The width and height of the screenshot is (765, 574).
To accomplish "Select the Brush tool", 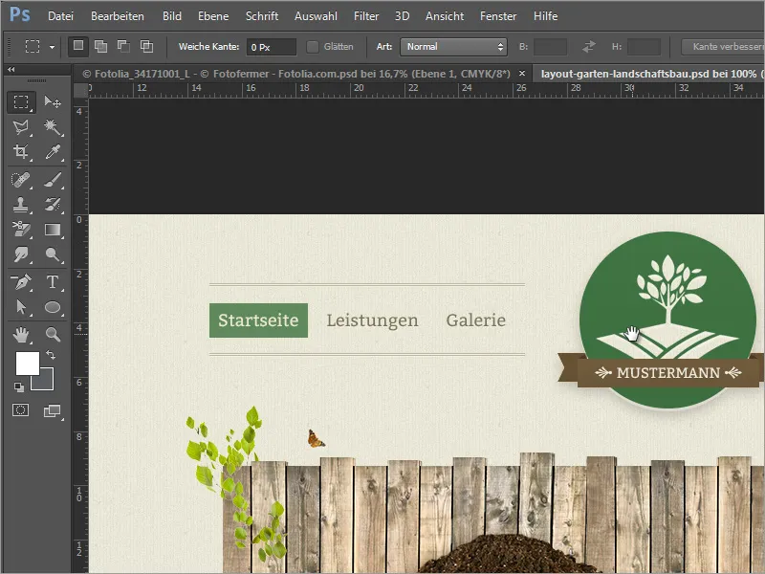I will tap(53, 180).
